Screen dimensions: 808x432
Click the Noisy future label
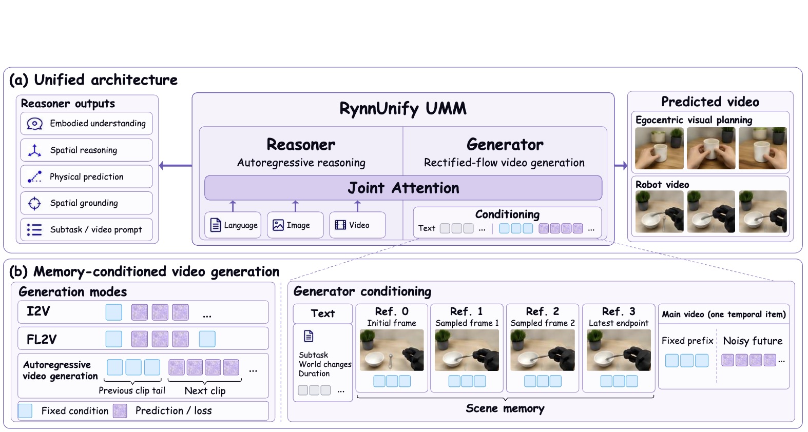pyautogui.click(x=753, y=341)
